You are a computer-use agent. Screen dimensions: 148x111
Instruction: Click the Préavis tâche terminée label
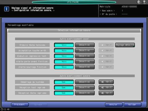click(32, 45)
